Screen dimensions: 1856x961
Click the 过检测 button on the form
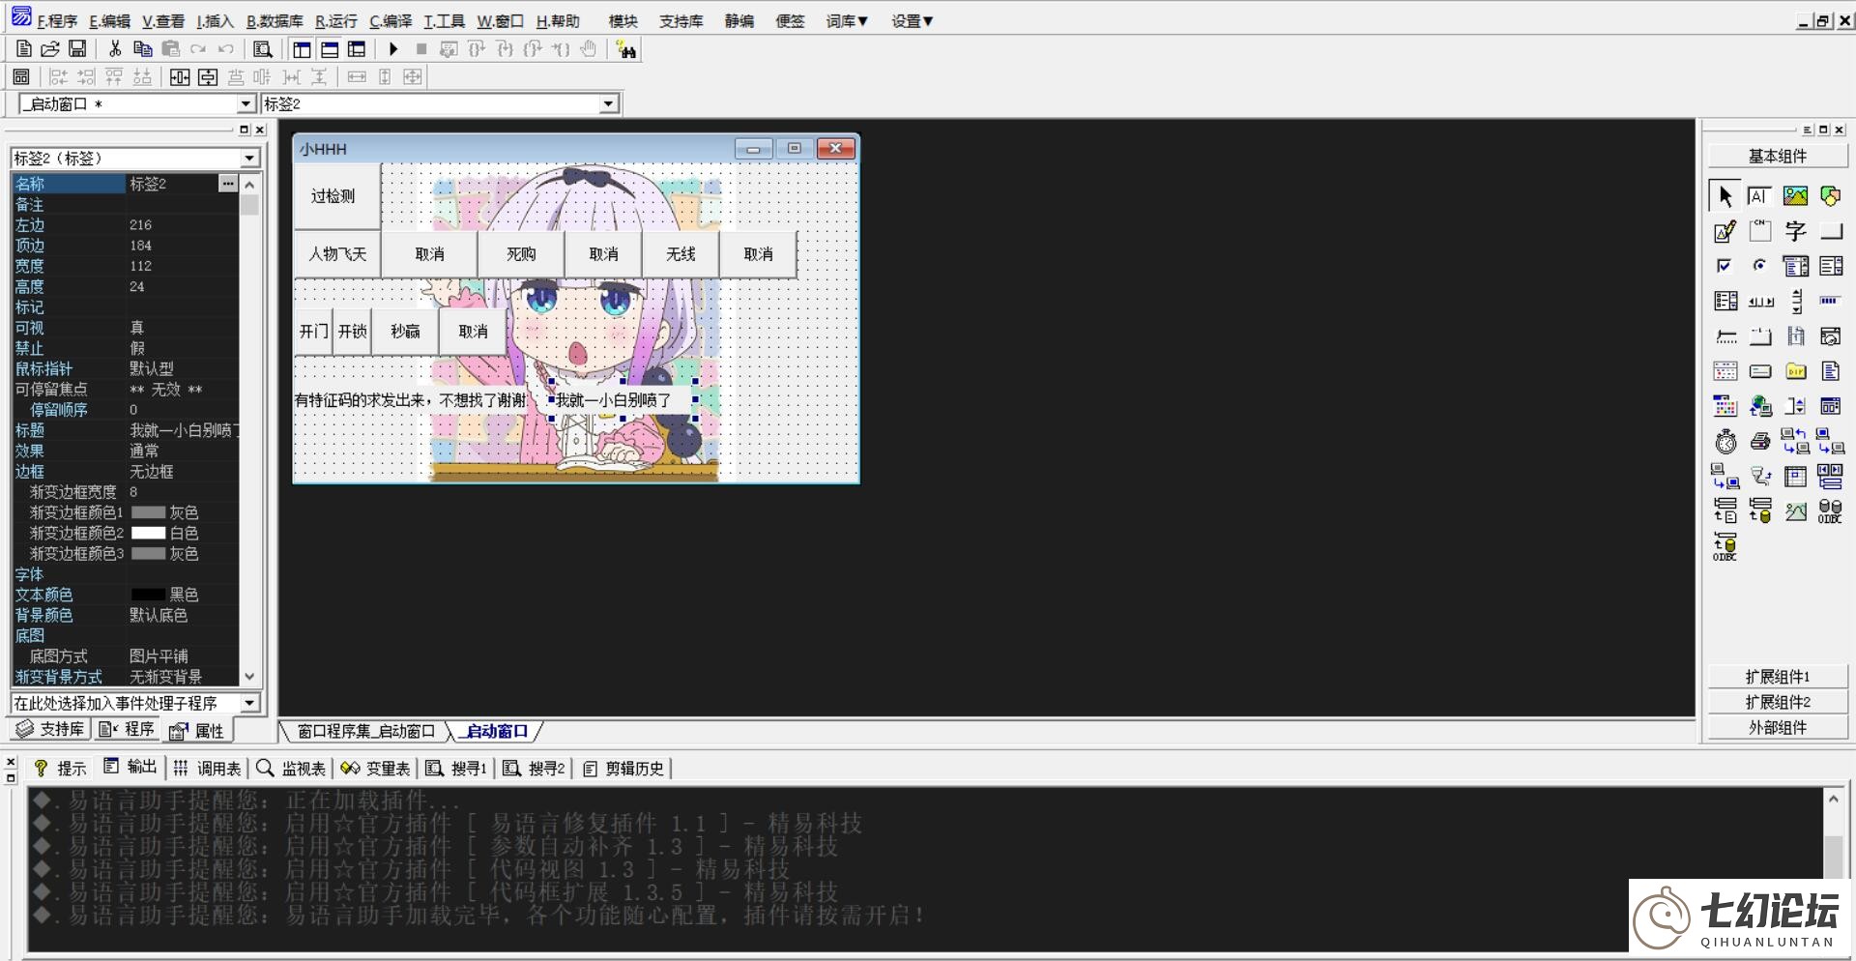pyautogui.click(x=337, y=196)
